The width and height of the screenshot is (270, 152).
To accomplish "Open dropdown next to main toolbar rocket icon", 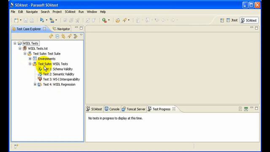I will click(x=129, y=20).
